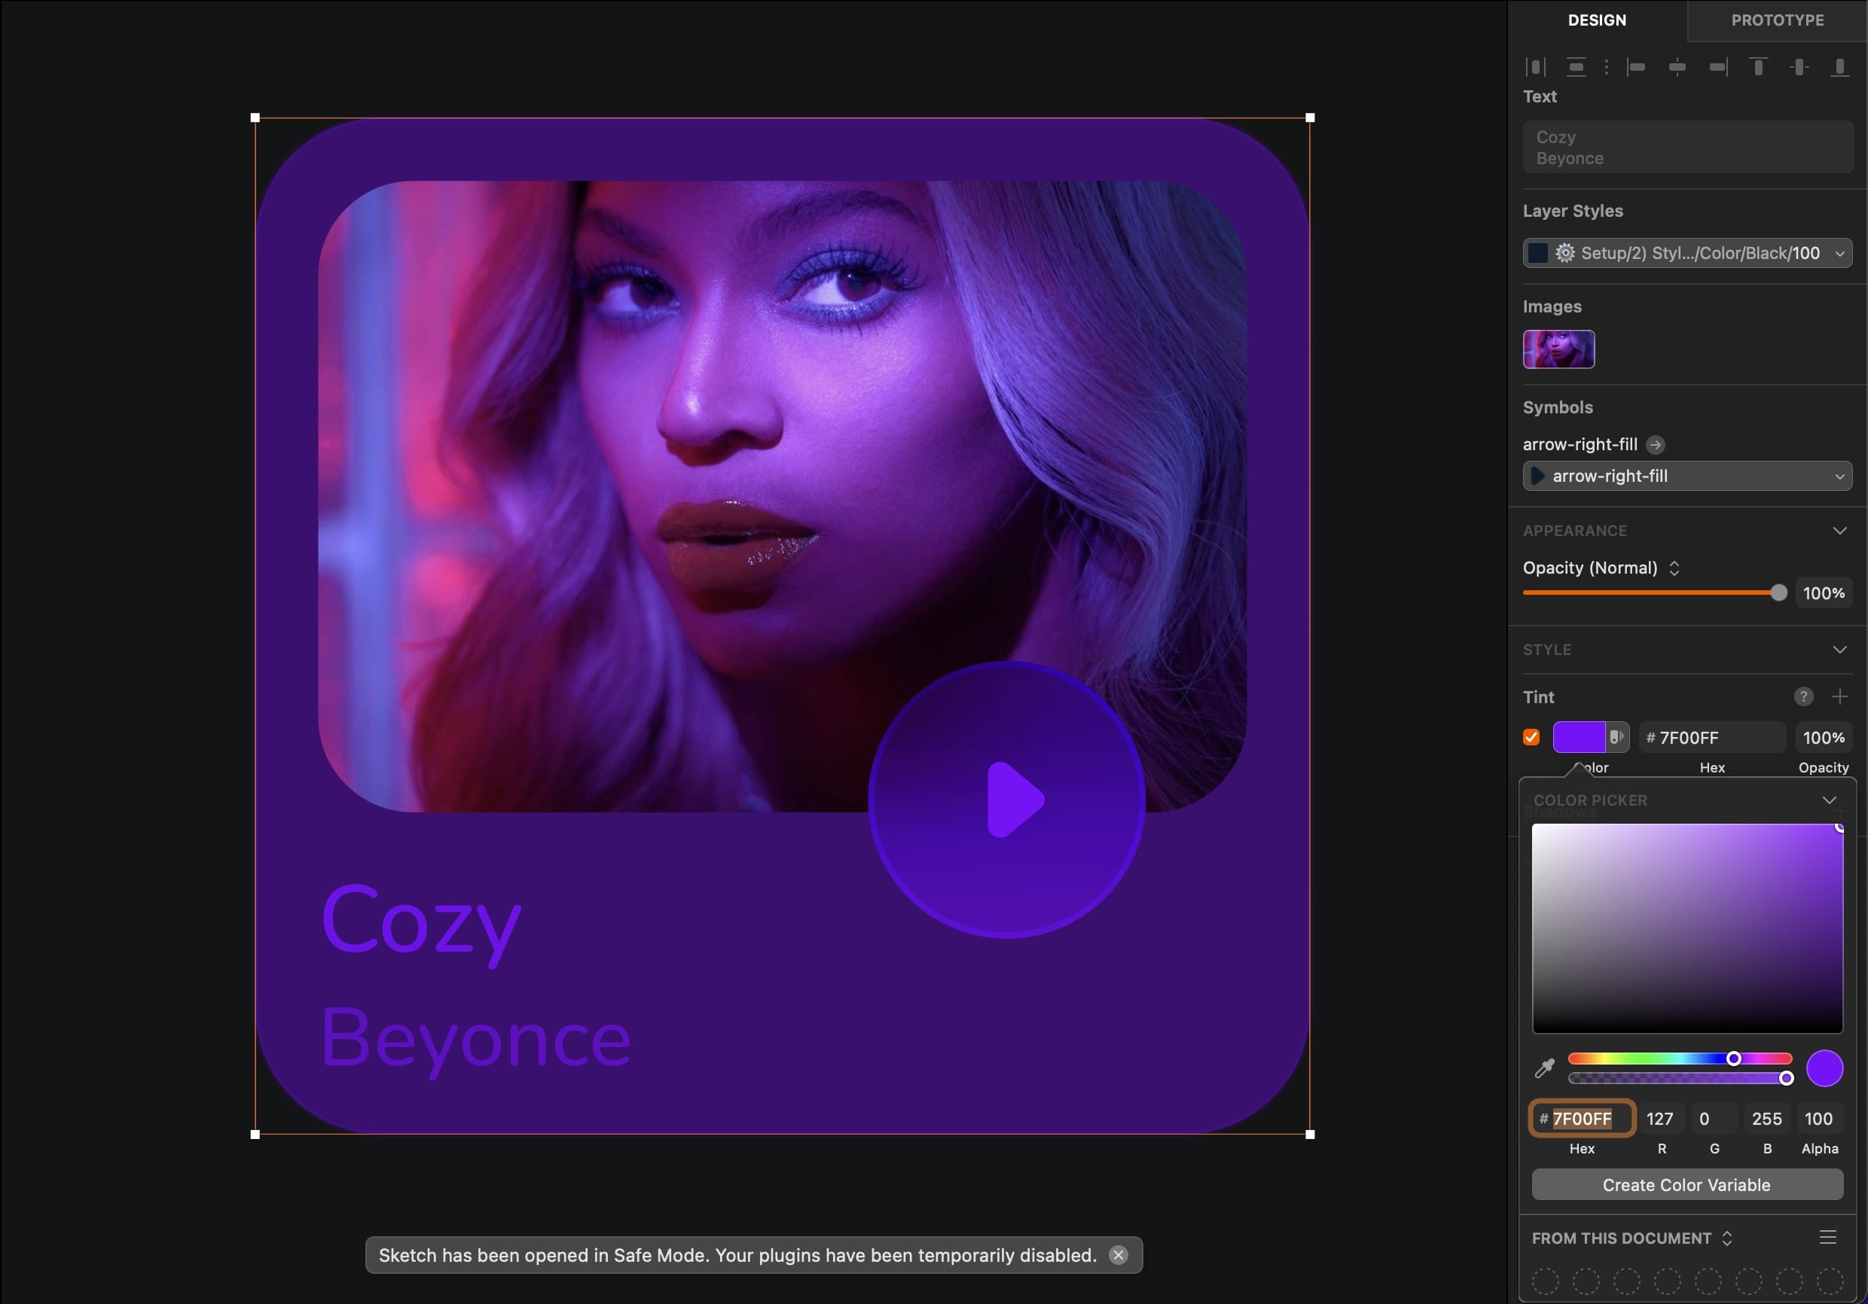The image size is (1868, 1304).
Task: Select the image thumbnail under Images
Action: click(1558, 349)
